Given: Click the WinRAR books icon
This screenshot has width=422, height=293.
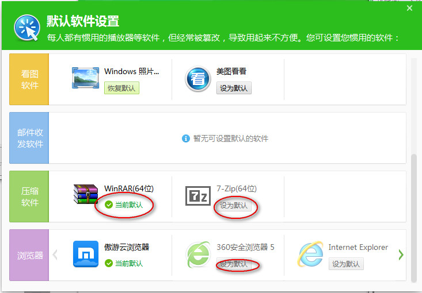Looking at the screenshot, I should point(85,195).
